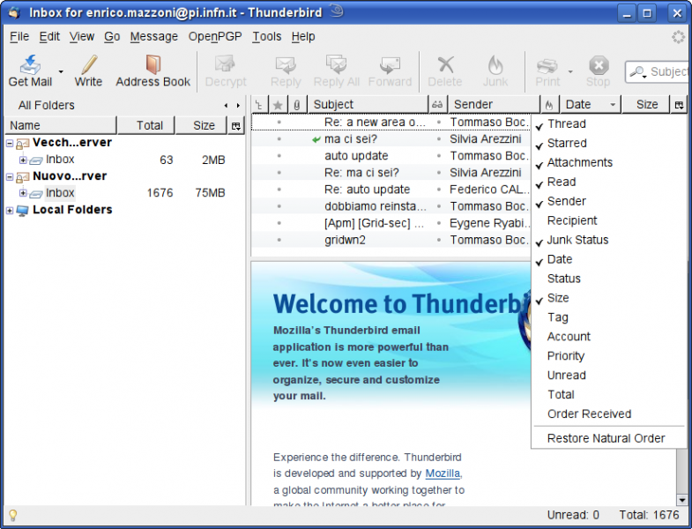Open message list column picker icon
Viewport: 692px width, 529px height.
679,105
